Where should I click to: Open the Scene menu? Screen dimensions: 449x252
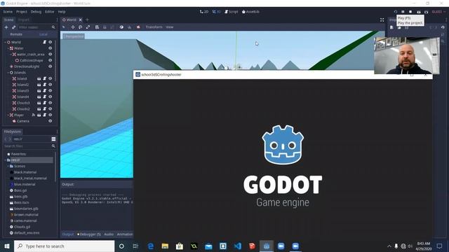pos(8,12)
